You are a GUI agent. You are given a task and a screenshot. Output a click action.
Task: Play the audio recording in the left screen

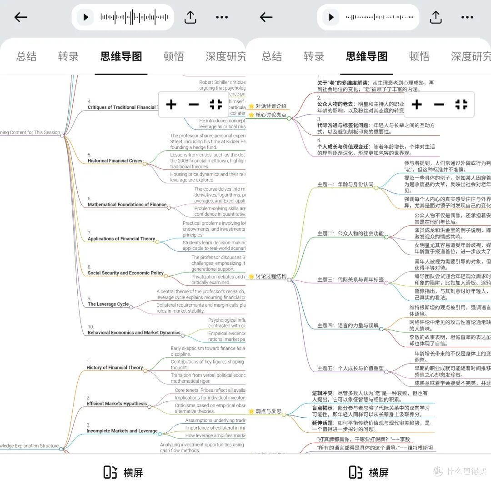pos(85,17)
